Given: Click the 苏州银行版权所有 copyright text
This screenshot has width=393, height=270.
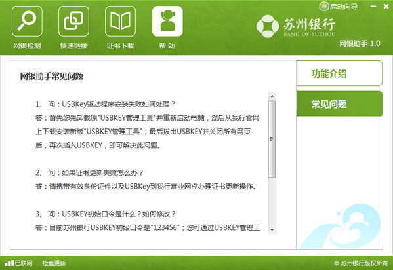Looking at the screenshot, I should [x=361, y=263].
